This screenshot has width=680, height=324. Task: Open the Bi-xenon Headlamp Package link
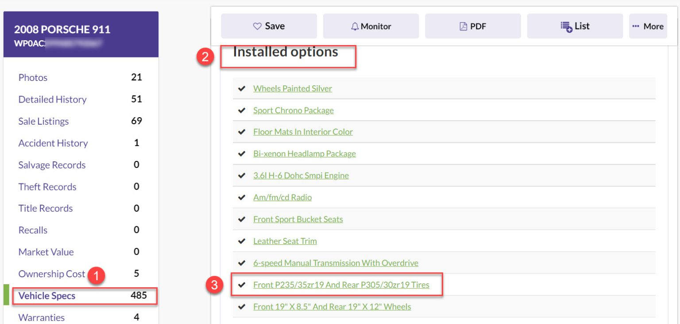pyautogui.click(x=305, y=154)
